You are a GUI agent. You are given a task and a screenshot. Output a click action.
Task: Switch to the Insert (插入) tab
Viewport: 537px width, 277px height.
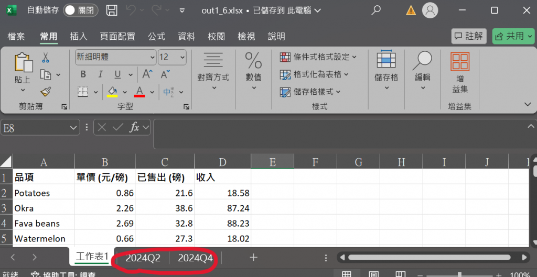(x=79, y=36)
